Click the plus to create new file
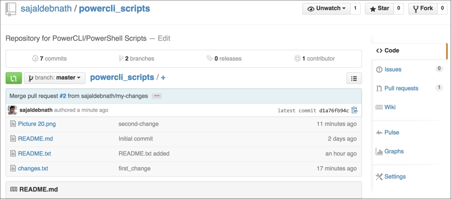The image size is (451, 199). [163, 78]
